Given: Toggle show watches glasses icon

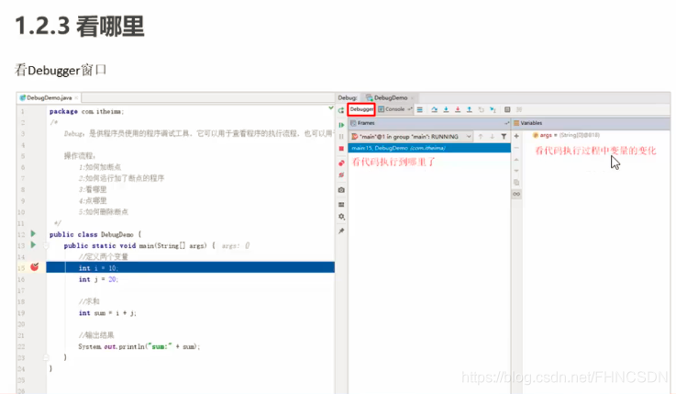Looking at the screenshot, I should point(516,194).
